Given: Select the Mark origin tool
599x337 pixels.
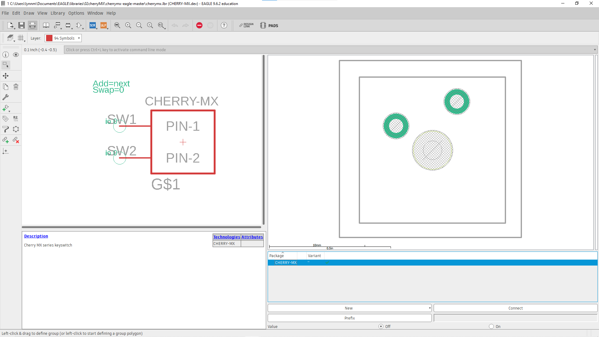Looking at the screenshot, I should pyautogui.click(x=6, y=151).
